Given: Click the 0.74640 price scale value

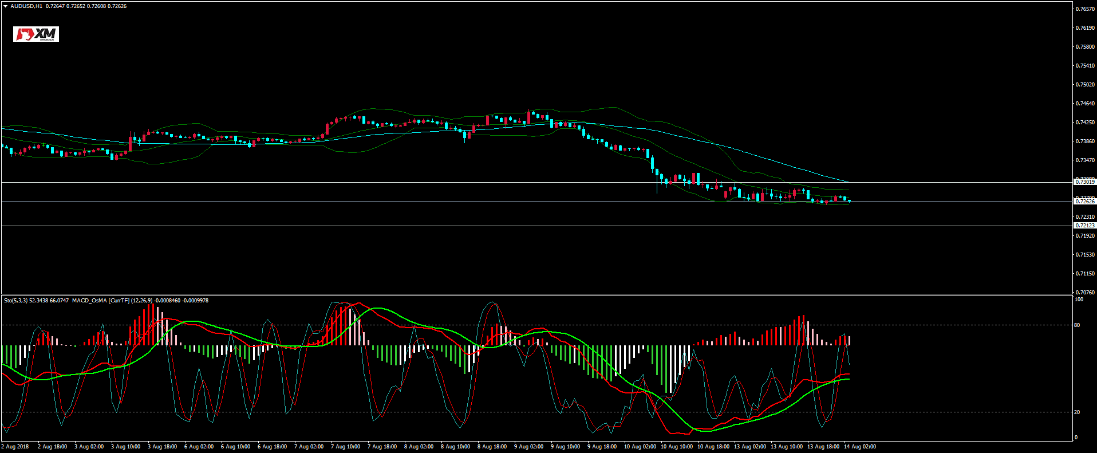Looking at the screenshot, I should pos(1086,104).
